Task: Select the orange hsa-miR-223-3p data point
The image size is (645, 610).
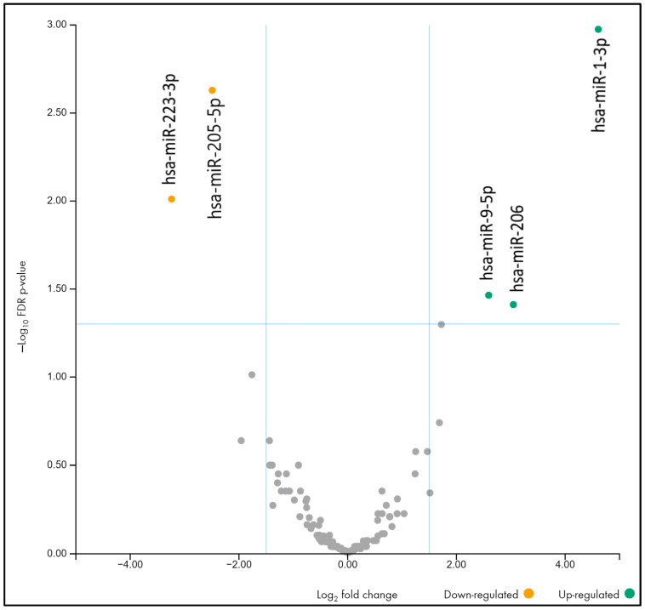Action: coord(172,199)
